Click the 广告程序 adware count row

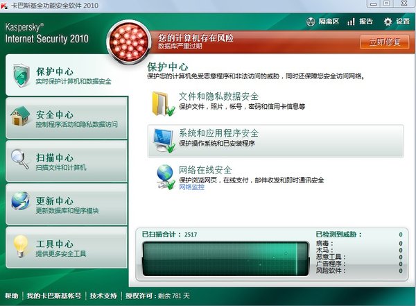tap(359, 264)
